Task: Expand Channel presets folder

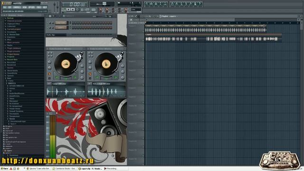Action: [x=14, y=21]
